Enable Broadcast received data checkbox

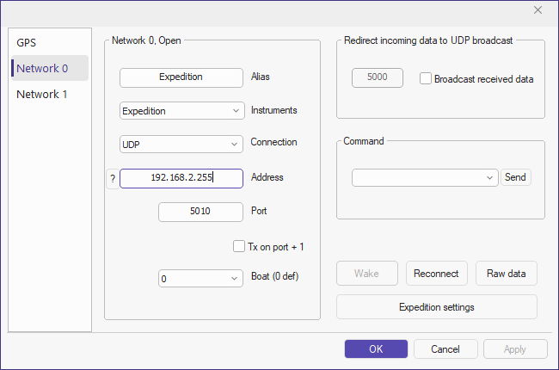click(x=426, y=78)
